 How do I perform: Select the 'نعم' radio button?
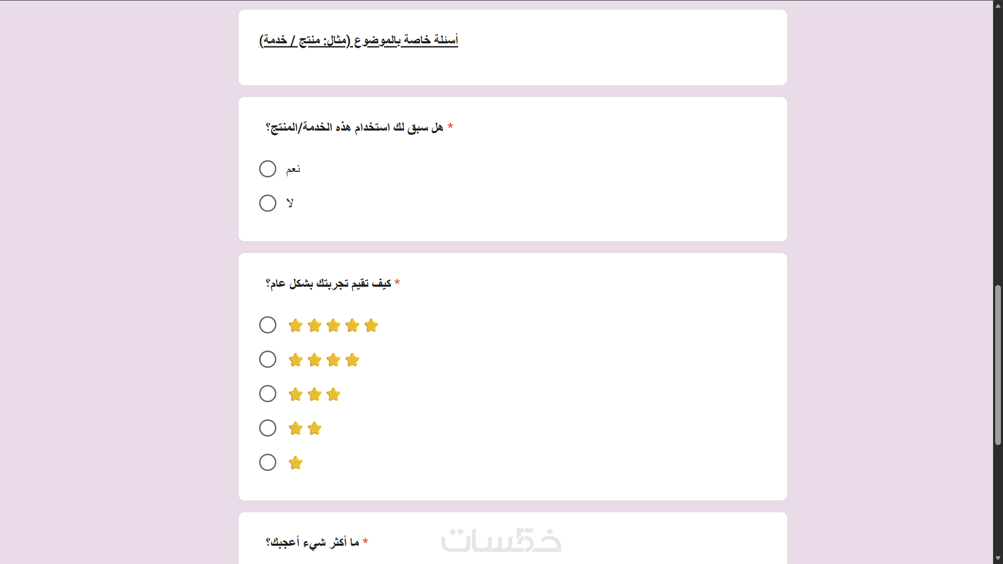(267, 169)
